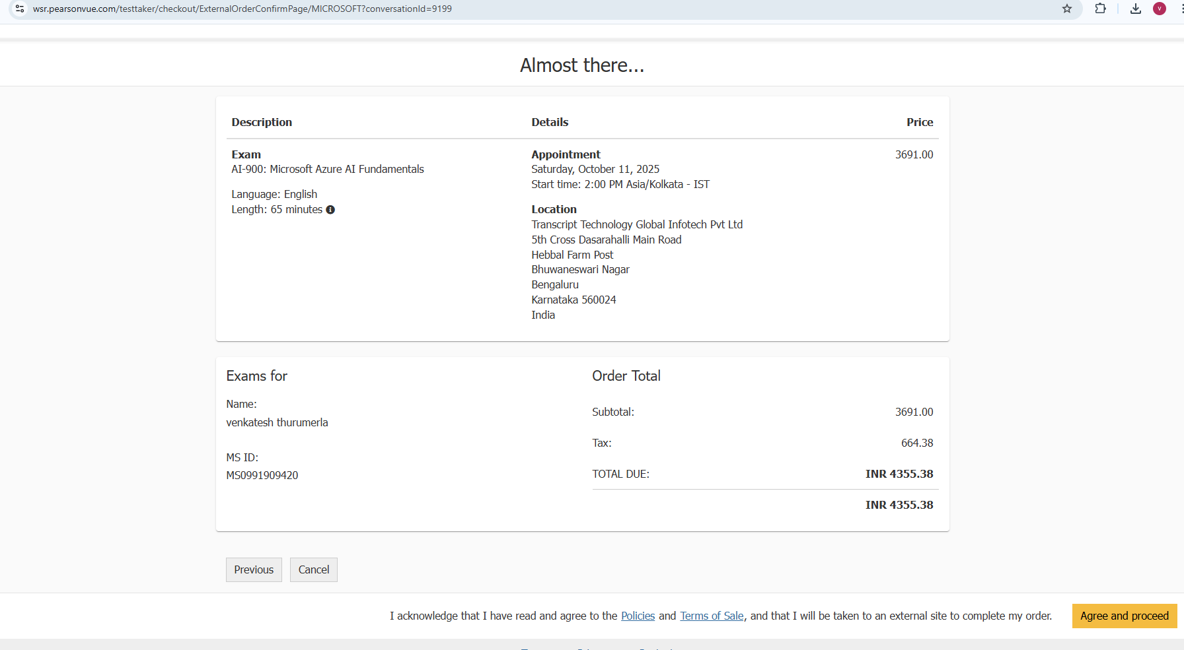Click the TOTAL DUE amount INR 4355.38

click(899, 474)
